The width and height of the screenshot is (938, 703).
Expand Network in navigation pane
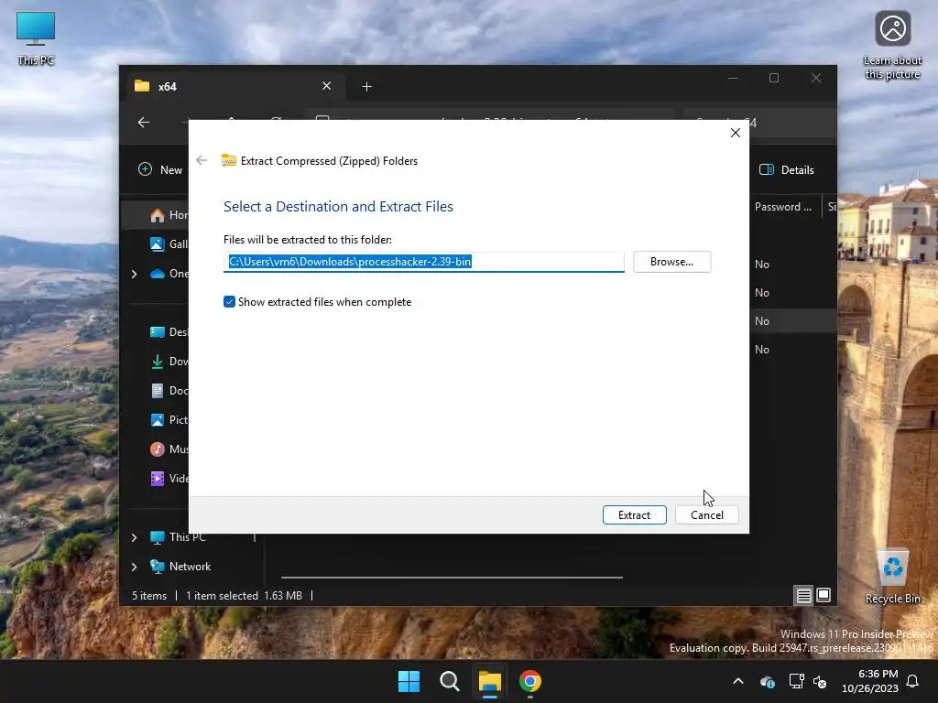[134, 567]
